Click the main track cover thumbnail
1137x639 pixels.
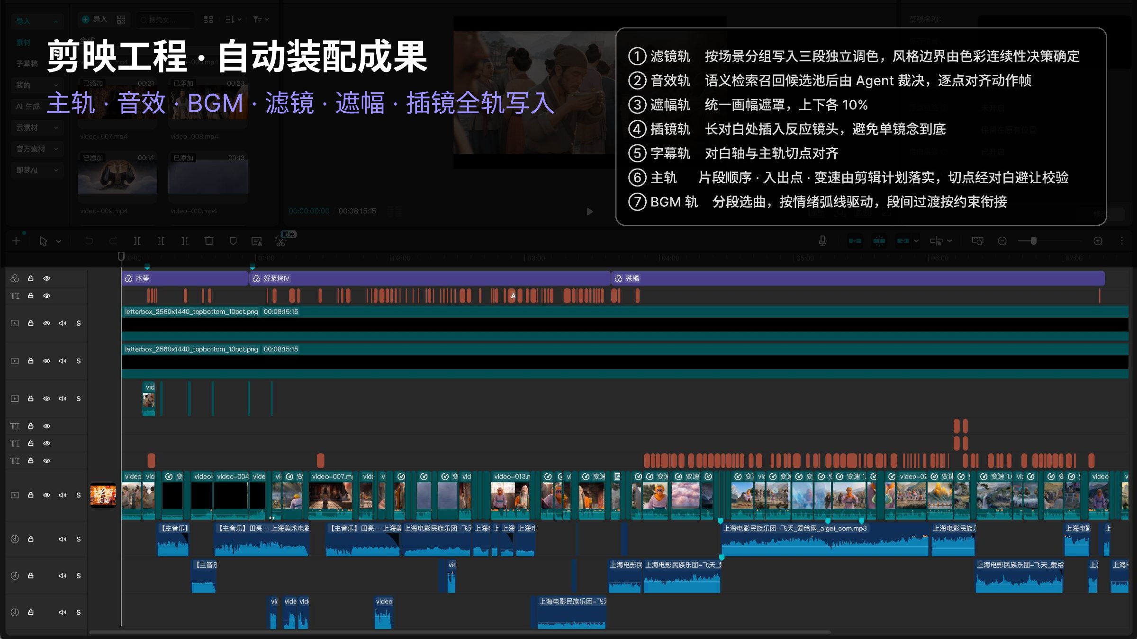tap(103, 495)
